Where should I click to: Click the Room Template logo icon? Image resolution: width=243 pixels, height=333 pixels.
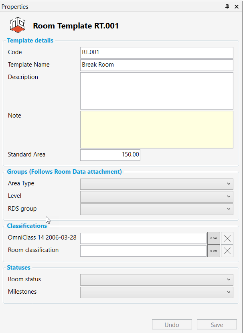tap(18, 26)
